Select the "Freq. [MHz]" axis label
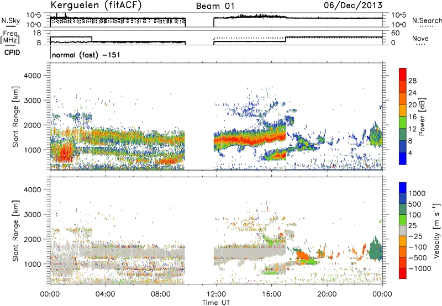The image size is (442, 306). tap(10, 38)
